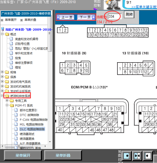Click the PGM-FI 系统 folder icon

tap(12, 105)
